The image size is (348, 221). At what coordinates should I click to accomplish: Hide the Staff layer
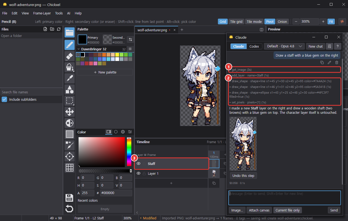point(138,164)
